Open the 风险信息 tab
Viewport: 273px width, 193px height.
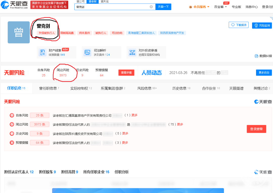pyautogui.click(x=147, y=88)
